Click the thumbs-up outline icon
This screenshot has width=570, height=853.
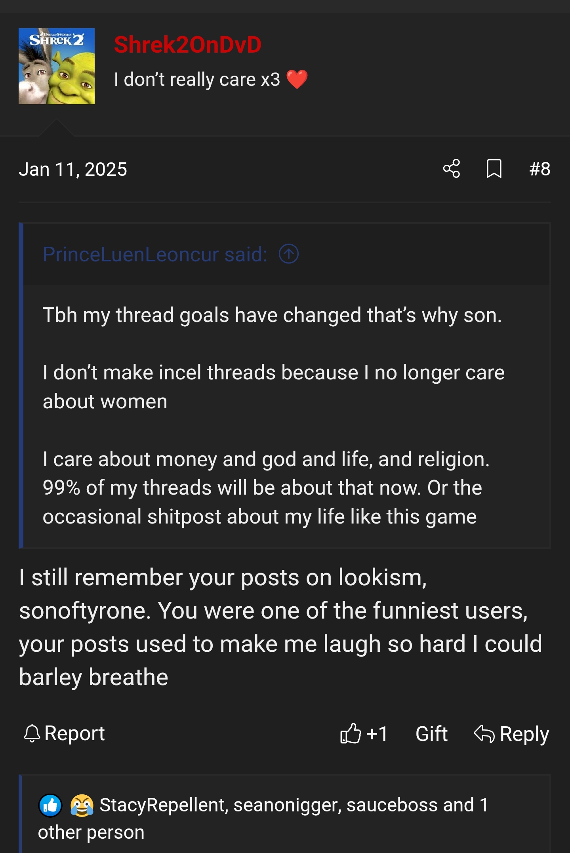pos(351,733)
